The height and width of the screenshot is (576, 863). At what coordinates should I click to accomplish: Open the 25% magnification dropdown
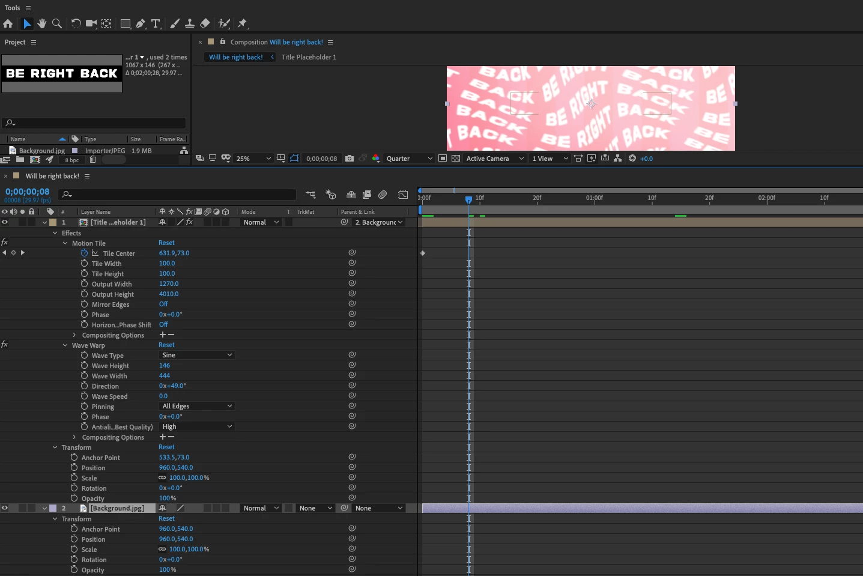253,159
